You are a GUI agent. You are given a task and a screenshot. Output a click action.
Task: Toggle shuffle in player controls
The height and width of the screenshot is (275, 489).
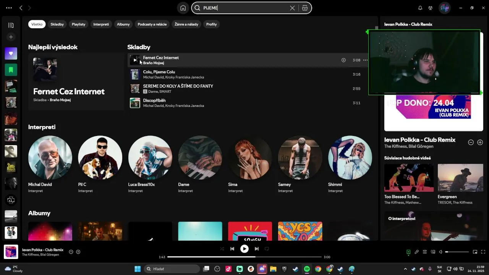point(222,249)
